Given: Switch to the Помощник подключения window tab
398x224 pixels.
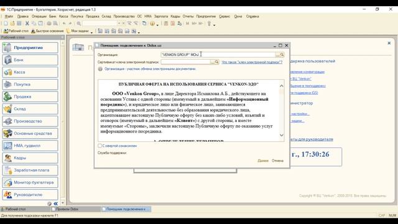Looking at the screenshot, I should point(126,209).
